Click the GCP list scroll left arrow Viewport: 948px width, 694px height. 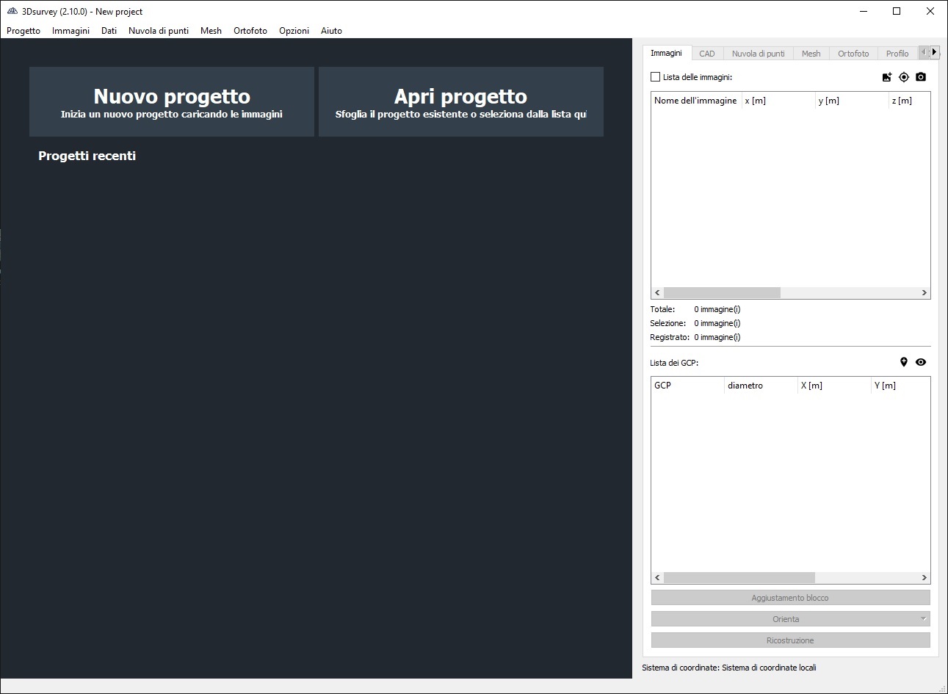pyautogui.click(x=657, y=577)
